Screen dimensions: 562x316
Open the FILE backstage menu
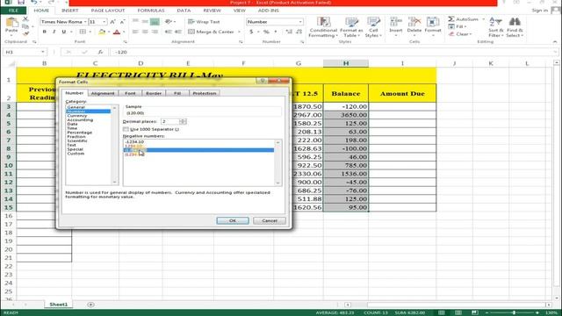point(13,11)
